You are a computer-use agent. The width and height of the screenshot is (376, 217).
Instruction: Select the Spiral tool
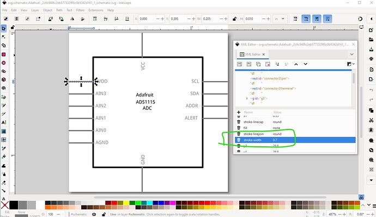[x=4, y=88]
